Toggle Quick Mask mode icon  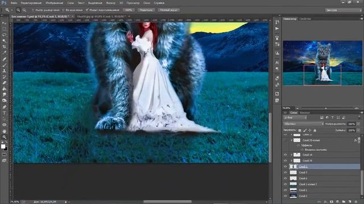4,155
